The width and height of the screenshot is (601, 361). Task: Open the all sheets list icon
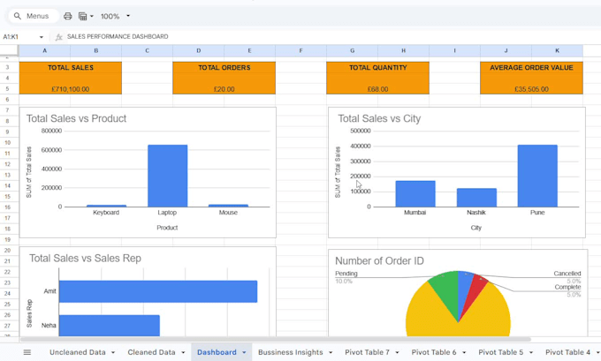pos(27,352)
